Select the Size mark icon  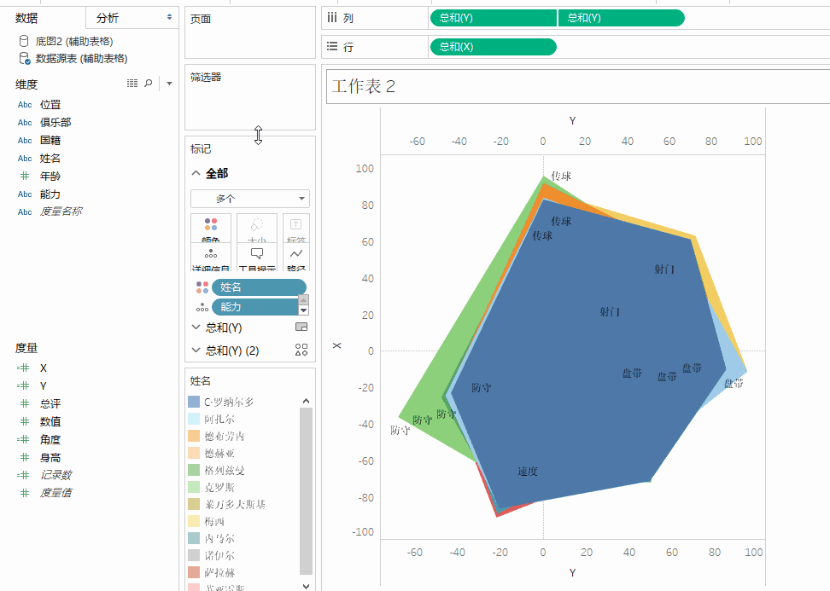coord(254,226)
